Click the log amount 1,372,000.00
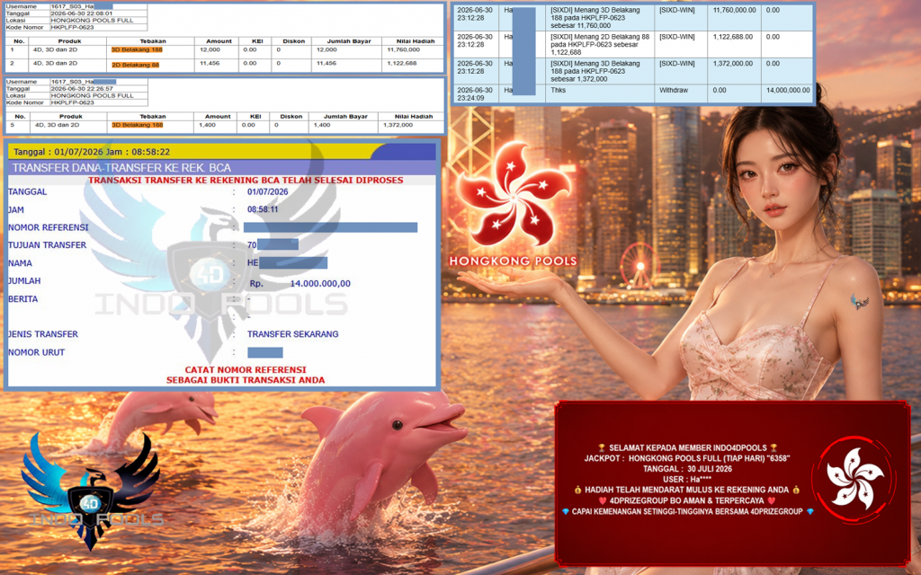 pyautogui.click(x=732, y=64)
